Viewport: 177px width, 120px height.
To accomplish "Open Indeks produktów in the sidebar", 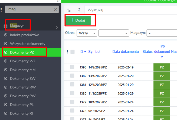I will click(x=24, y=35).
